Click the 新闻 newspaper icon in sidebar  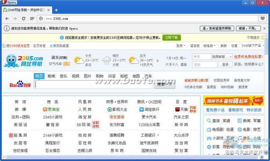click(x=240, y=121)
